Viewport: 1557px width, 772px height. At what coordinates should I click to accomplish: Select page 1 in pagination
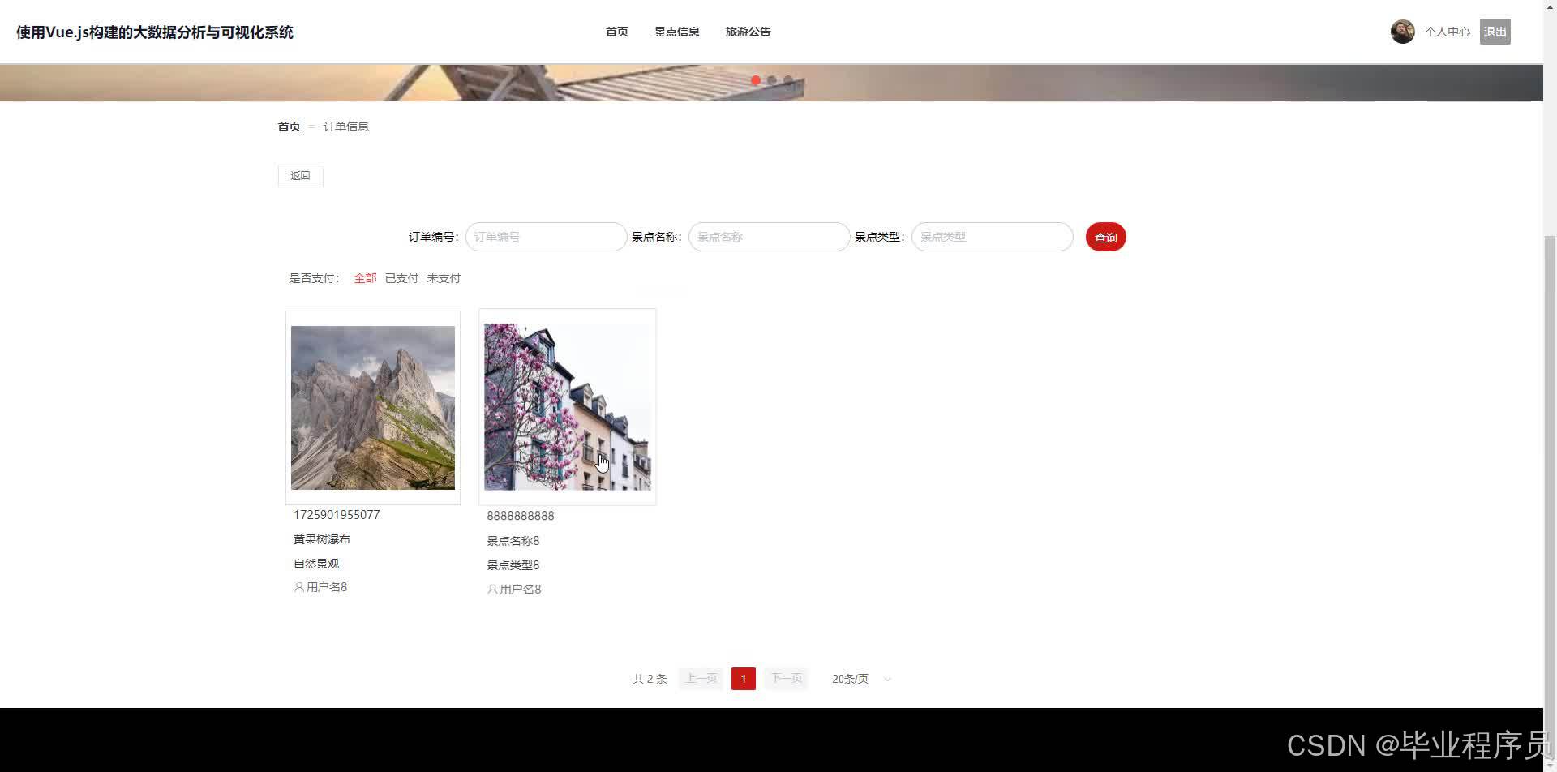coord(744,679)
